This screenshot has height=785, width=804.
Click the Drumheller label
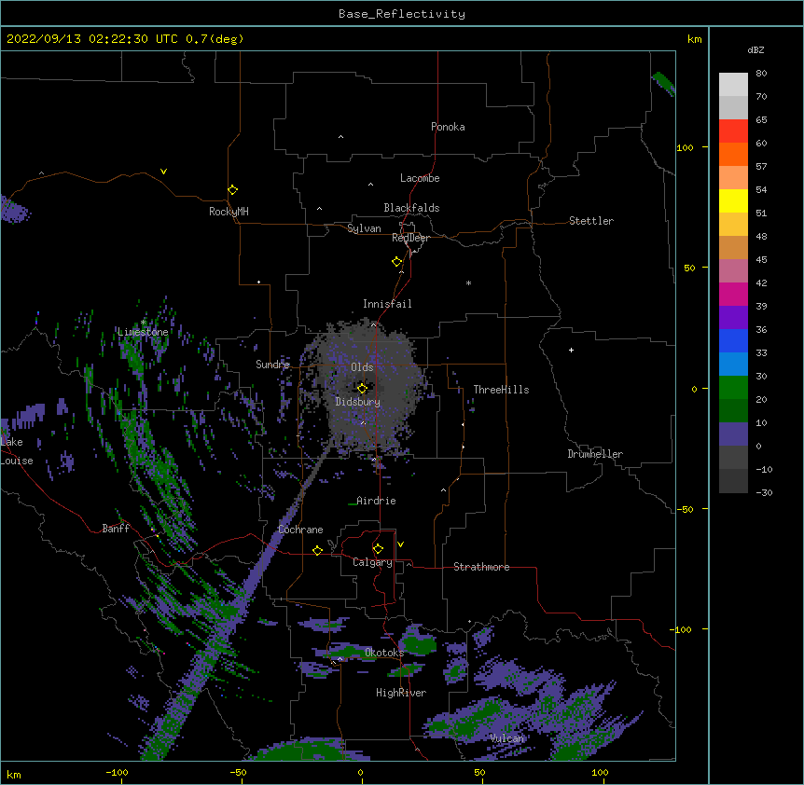coord(595,454)
